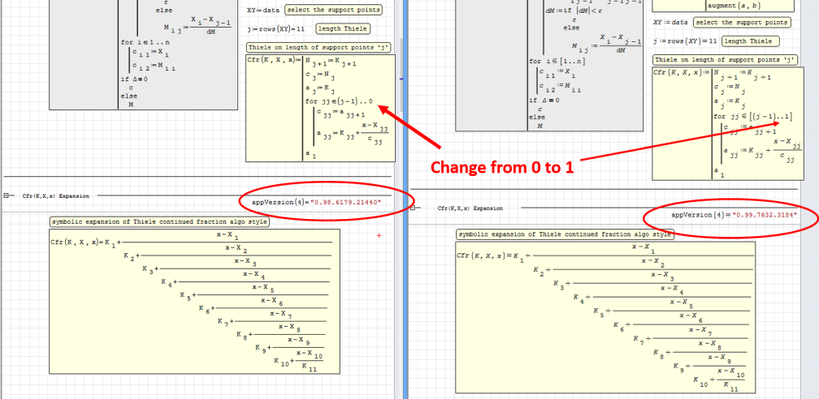
Task: Click the 0 in left for-loop range
Action: [370, 102]
